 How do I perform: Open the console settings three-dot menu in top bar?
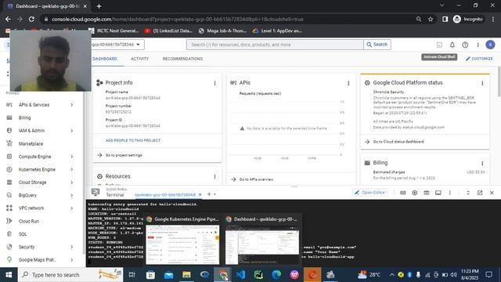[478, 45]
